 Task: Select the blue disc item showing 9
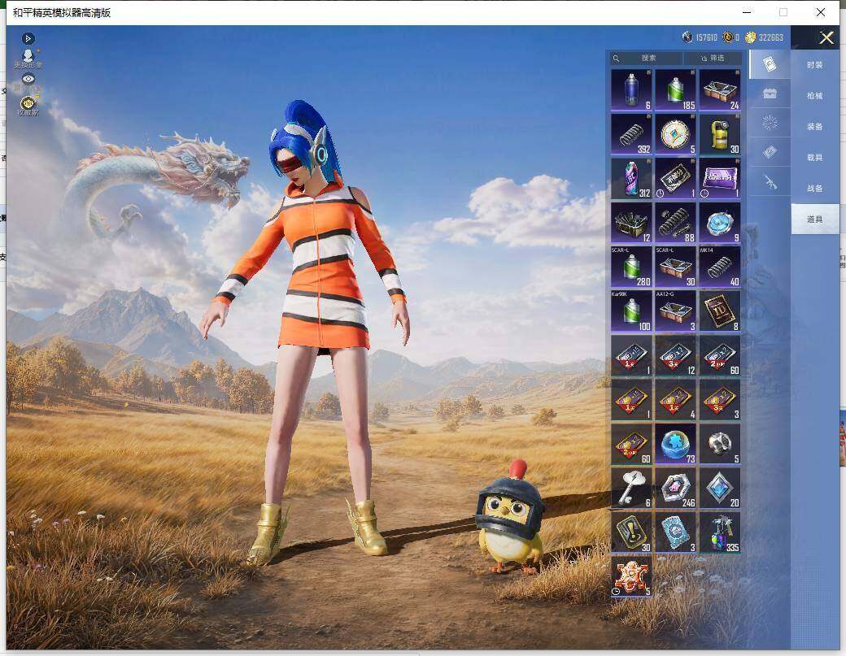point(719,222)
